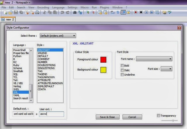Click the synchronize horizontal scrolling icon
The height and width of the screenshot is (129, 187).
pyautogui.click(x=105, y=12)
